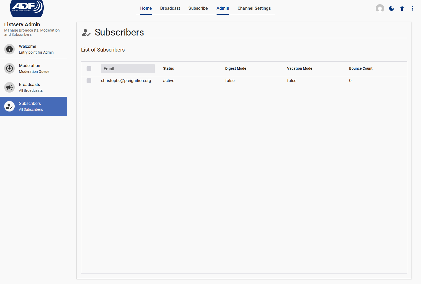Open the three-dot more menu
421x284 pixels.
pos(413,8)
